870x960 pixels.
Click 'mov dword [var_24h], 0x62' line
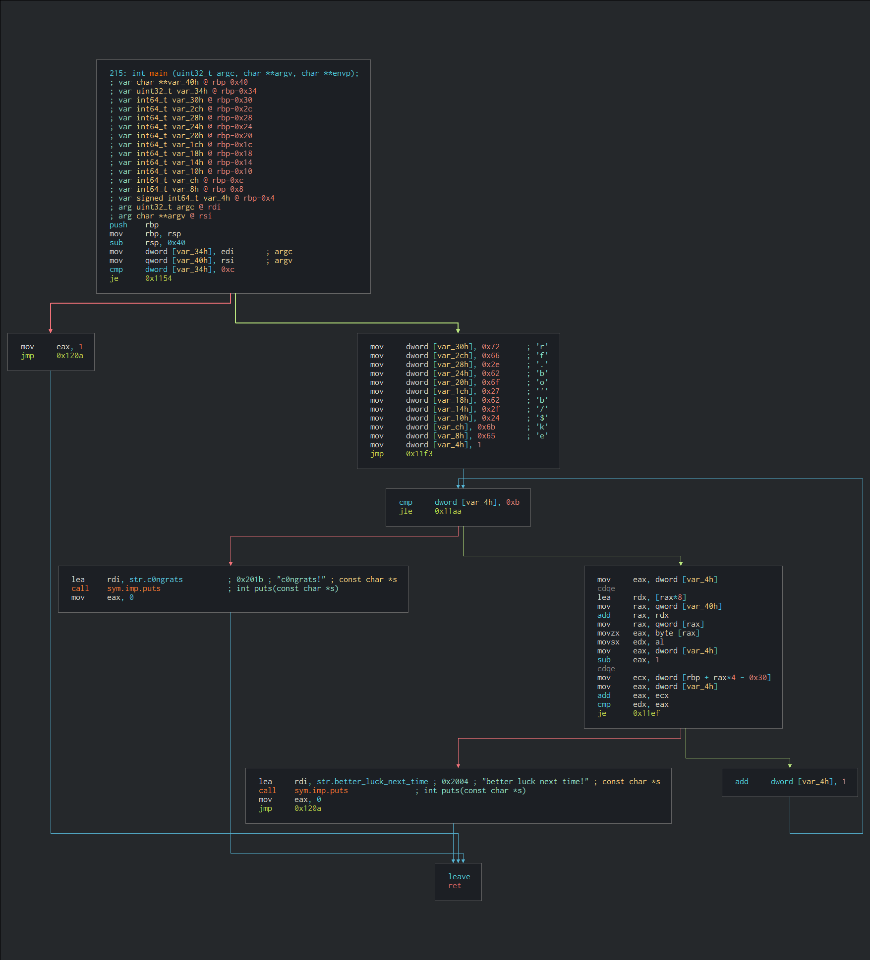point(435,373)
